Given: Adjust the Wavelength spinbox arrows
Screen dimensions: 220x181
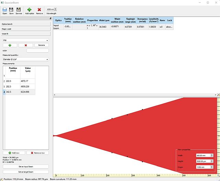Looking at the screenshot, I should click(56, 9).
